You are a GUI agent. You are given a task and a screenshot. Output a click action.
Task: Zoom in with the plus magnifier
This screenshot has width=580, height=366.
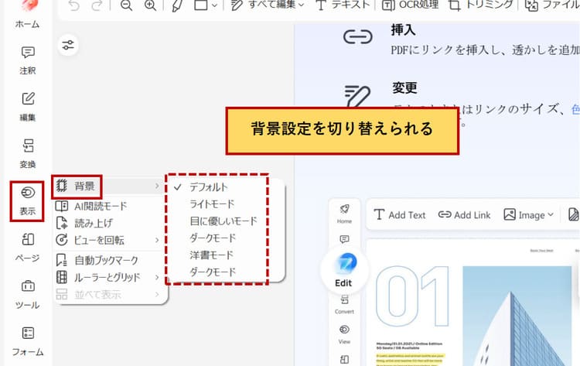click(150, 5)
